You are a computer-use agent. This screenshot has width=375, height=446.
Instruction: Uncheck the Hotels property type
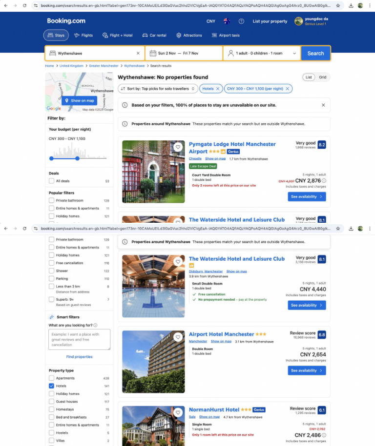tap(51, 386)
